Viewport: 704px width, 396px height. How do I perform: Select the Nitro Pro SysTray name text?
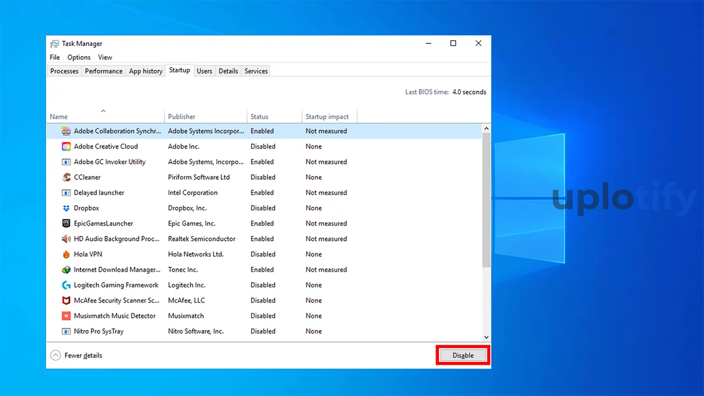click(98, 331)
